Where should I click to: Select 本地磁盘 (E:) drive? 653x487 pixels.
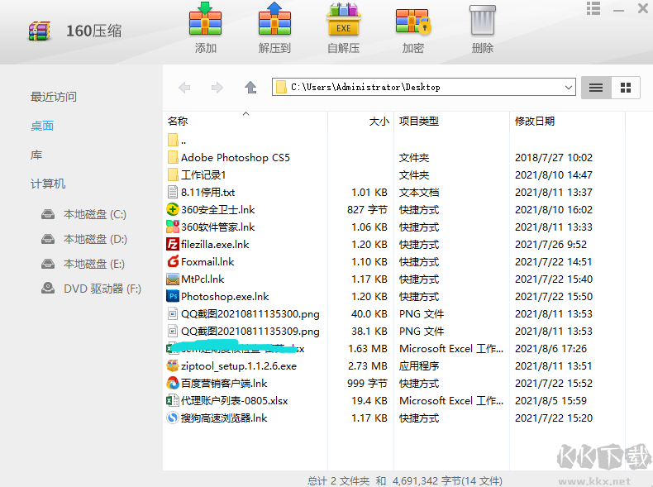83,264
